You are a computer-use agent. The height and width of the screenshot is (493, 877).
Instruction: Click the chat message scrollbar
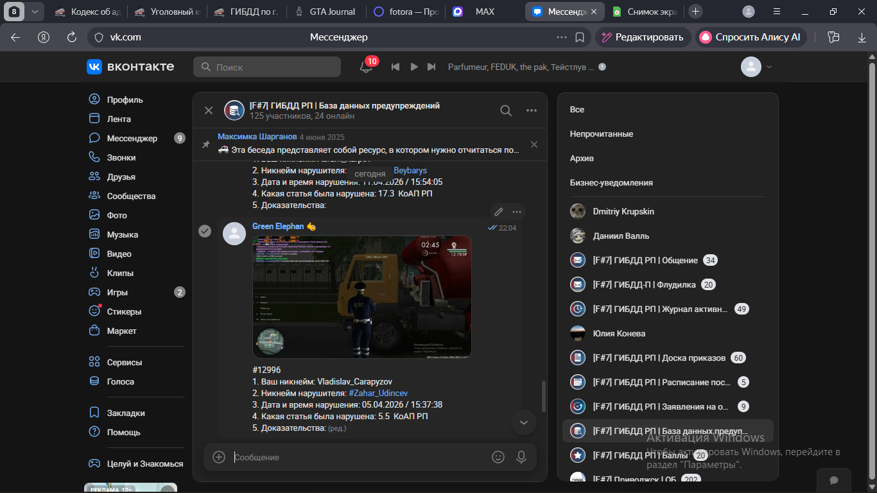click(x=544, y=397)
